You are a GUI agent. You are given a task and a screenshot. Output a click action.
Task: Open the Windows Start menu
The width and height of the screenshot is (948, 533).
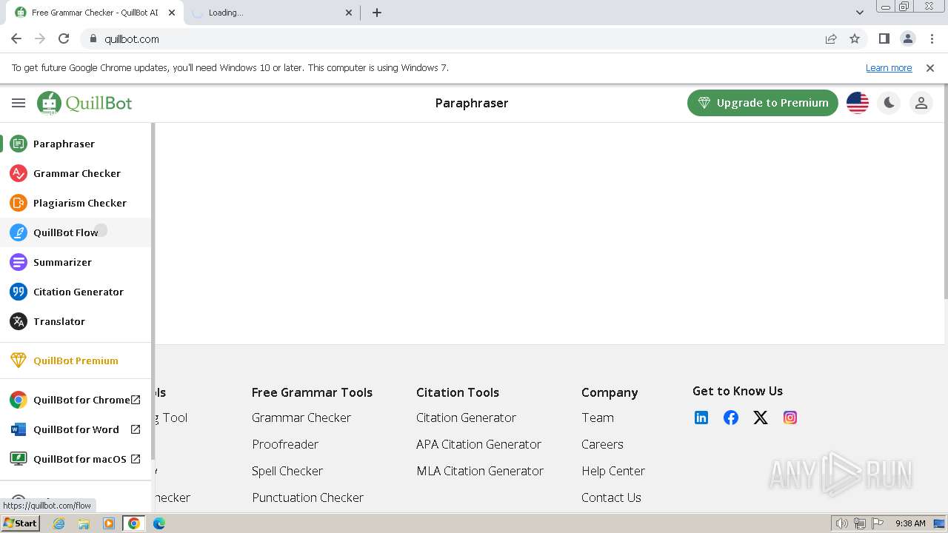coord(21,523)
